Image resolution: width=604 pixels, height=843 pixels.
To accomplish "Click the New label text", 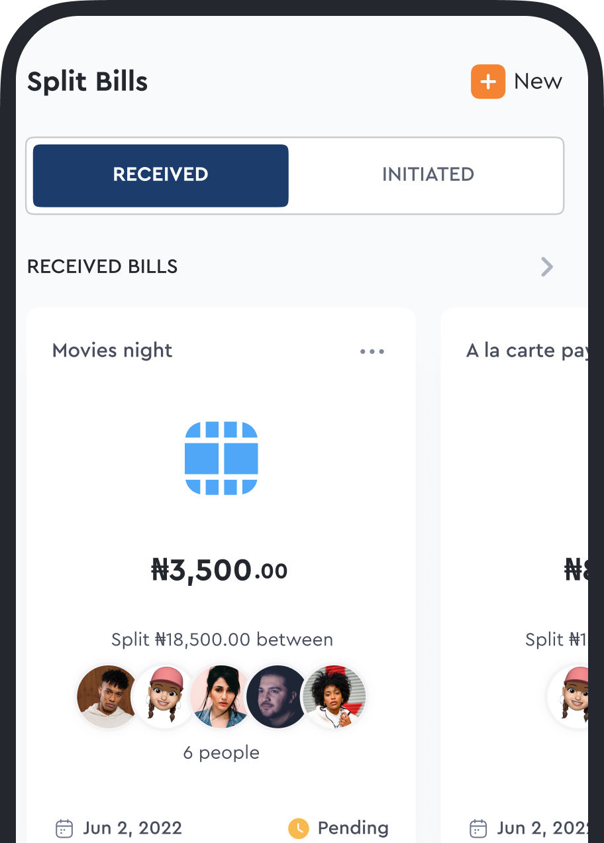I will (538, 82).
